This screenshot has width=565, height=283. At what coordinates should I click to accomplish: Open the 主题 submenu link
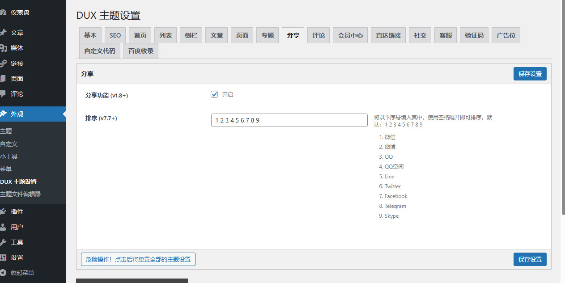(6, 131)
